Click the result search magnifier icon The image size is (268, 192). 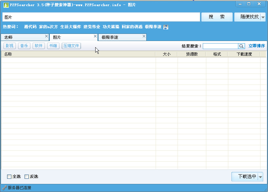pos(241,46)
